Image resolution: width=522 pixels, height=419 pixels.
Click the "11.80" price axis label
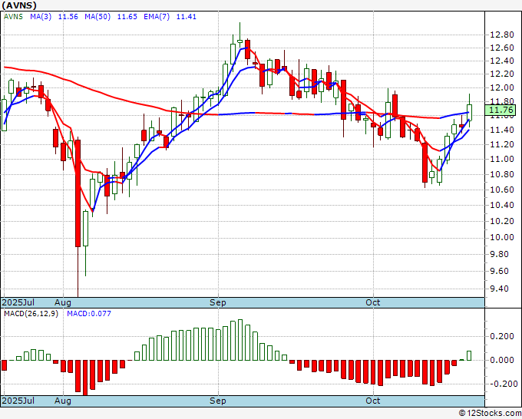502,102
